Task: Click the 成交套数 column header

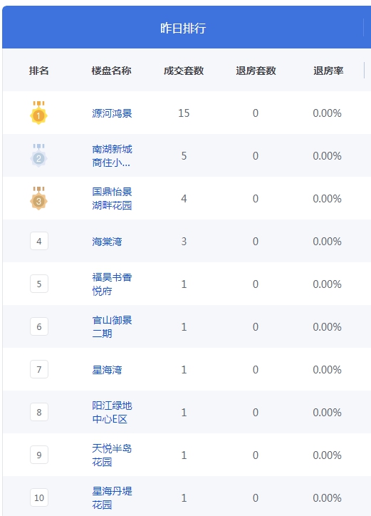Action: (x=184, y=71)
